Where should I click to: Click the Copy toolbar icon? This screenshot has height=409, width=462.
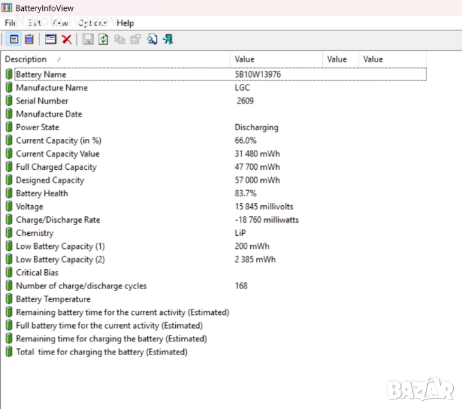pyautogui.click(x=120, y=40)
